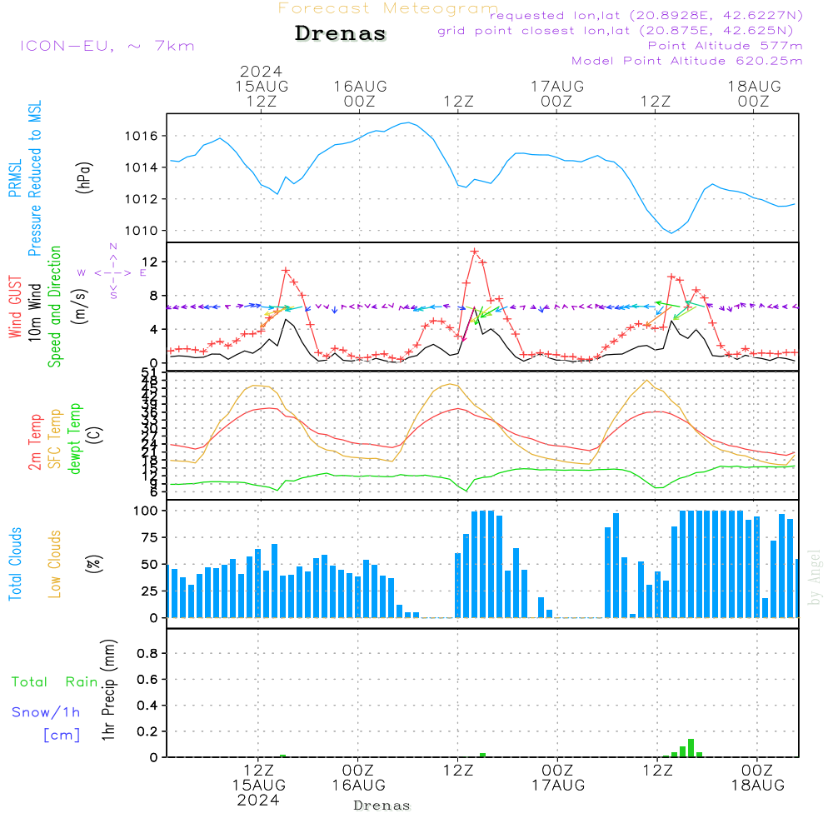Click the '00Z 18AUG' bottom axis label

757,778
